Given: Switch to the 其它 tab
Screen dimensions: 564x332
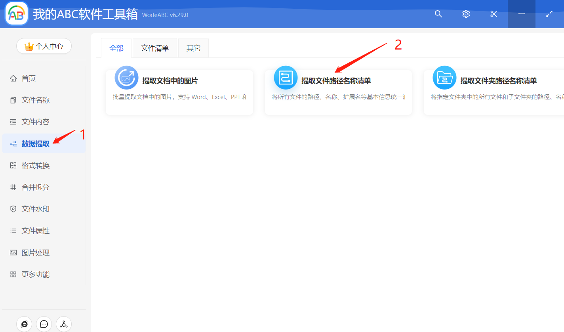Looking at the screenshot, I should 193,48.
